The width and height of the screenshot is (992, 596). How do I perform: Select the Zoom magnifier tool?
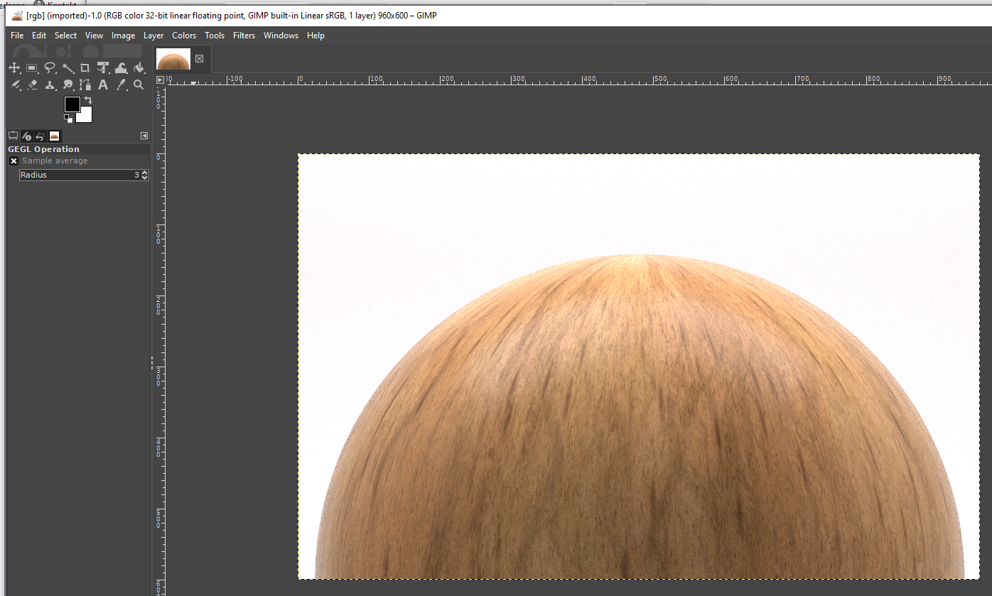pyautogui.click(x=139, y=85)
